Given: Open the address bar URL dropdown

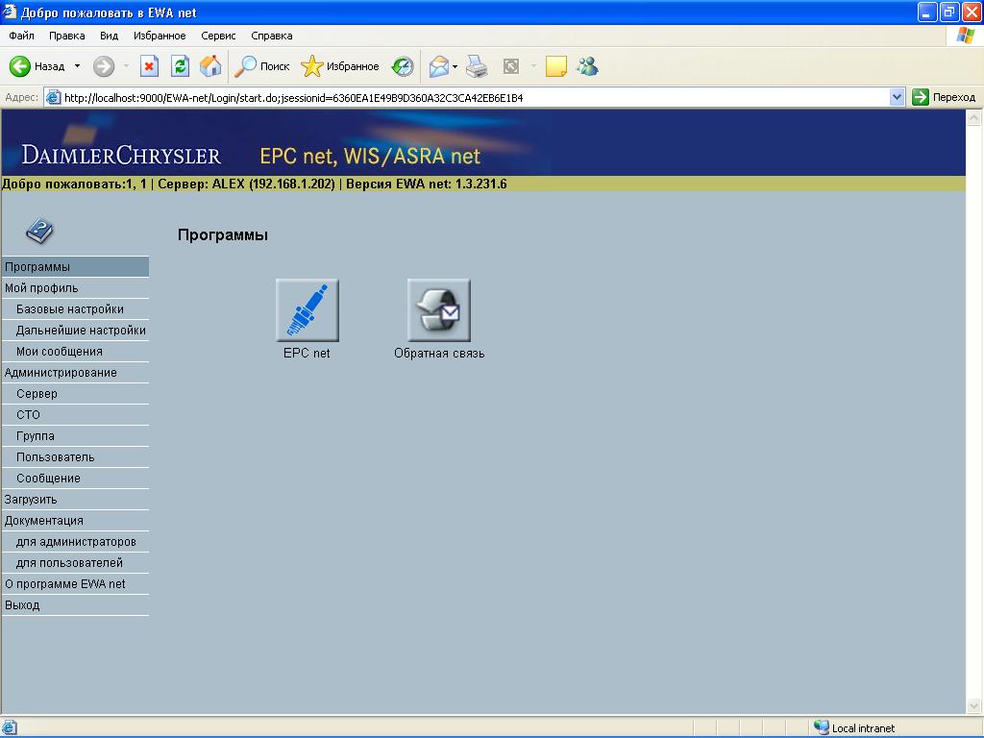Looking at the screenshot, I should point(897,97).
